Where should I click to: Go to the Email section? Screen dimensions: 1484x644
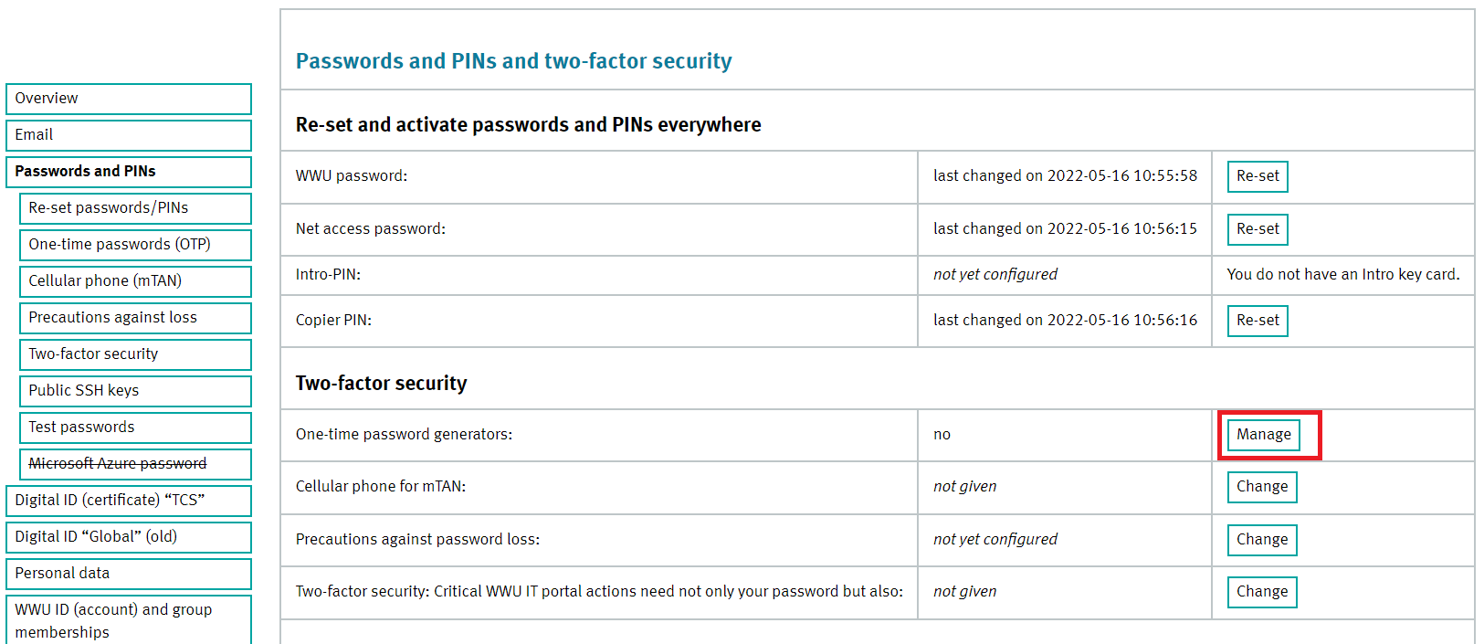128,135
